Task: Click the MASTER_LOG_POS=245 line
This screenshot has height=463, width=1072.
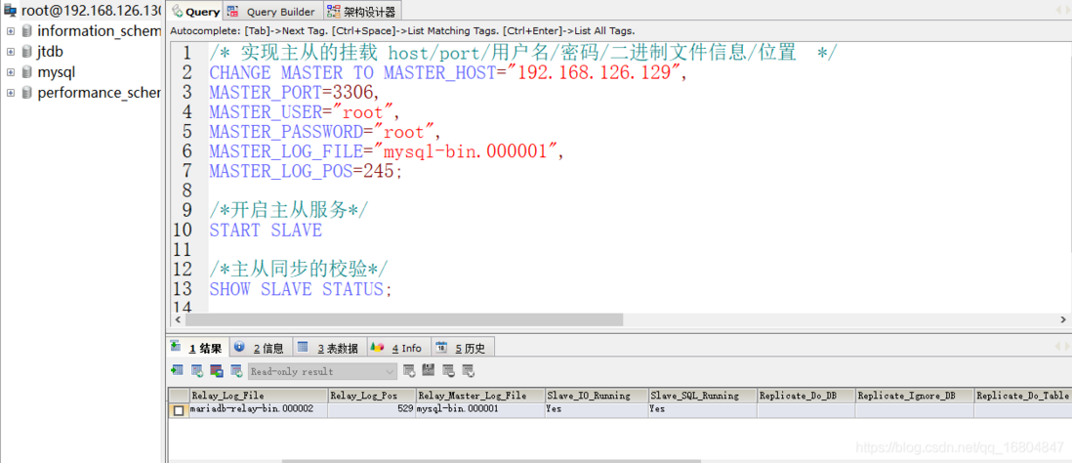Action: click(307, 172)
